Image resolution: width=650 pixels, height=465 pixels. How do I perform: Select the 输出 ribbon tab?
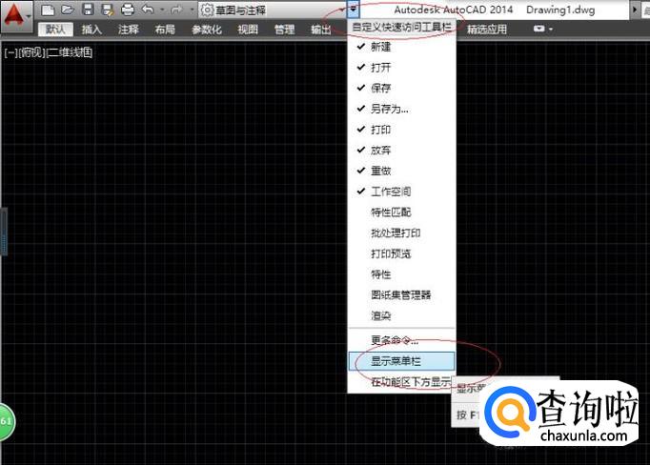(321, 30)
